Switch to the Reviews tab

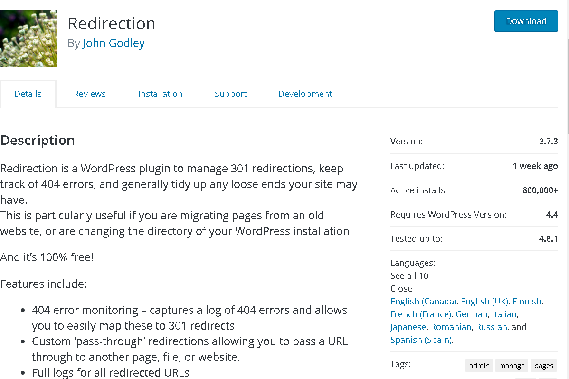point(90,94)
